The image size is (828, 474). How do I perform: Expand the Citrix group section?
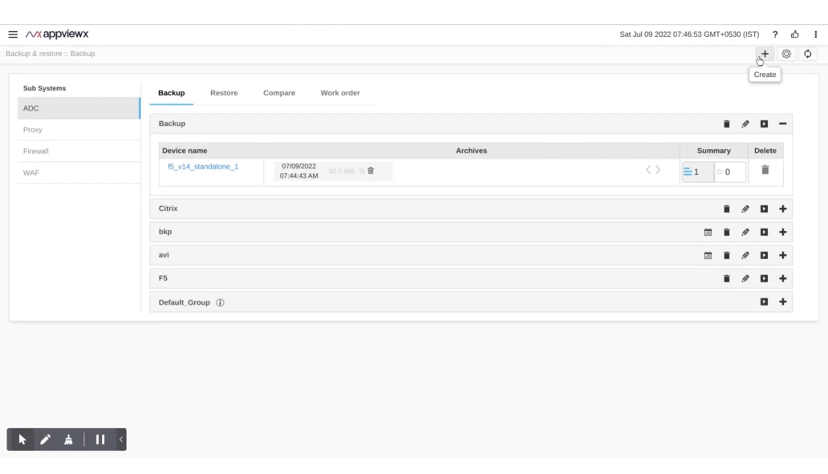point(783,209)
